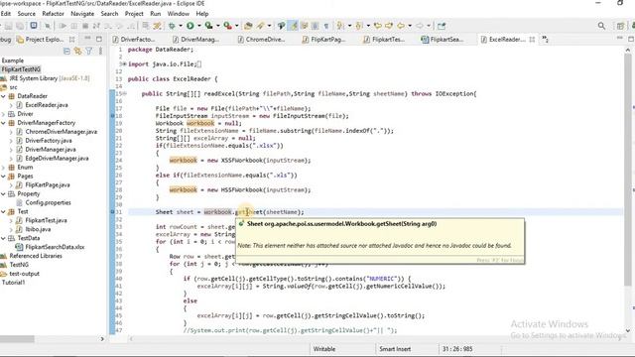Toggle Link with Editor in Project Explorer
This screenshot has width=635, height=357.
click(x=77, y=51)
